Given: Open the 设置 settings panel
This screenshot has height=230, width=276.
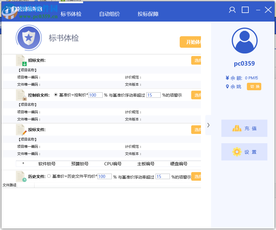Looking at the screenshot, I should pyautogui.click(x=244, y=152).
